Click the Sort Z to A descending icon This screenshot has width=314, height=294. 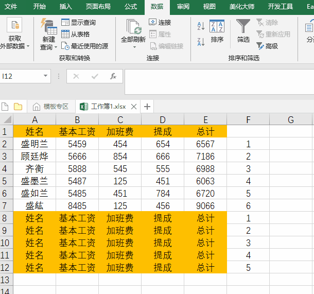[x=201, y=41]
